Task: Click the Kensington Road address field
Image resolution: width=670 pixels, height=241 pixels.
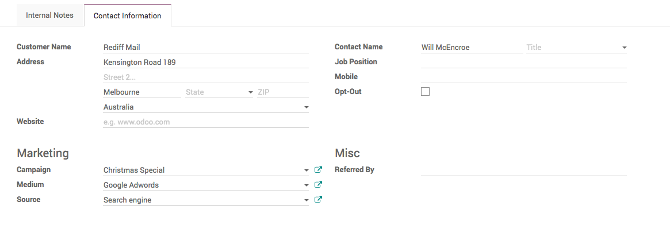Action: point(205,62)
